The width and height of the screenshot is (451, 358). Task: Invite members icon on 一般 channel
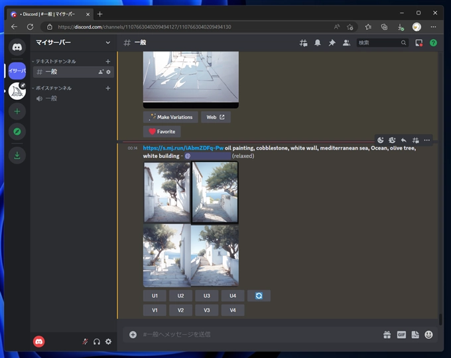(x=101, y=71)
